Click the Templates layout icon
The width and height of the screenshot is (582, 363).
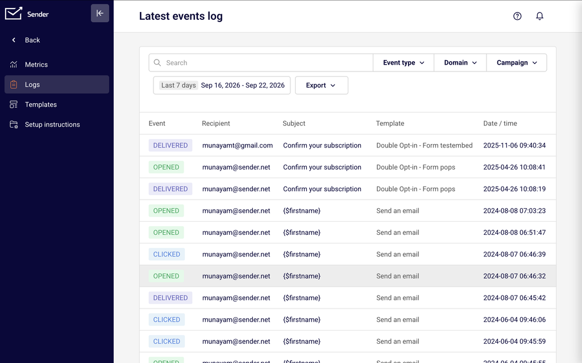coord(14,104)
